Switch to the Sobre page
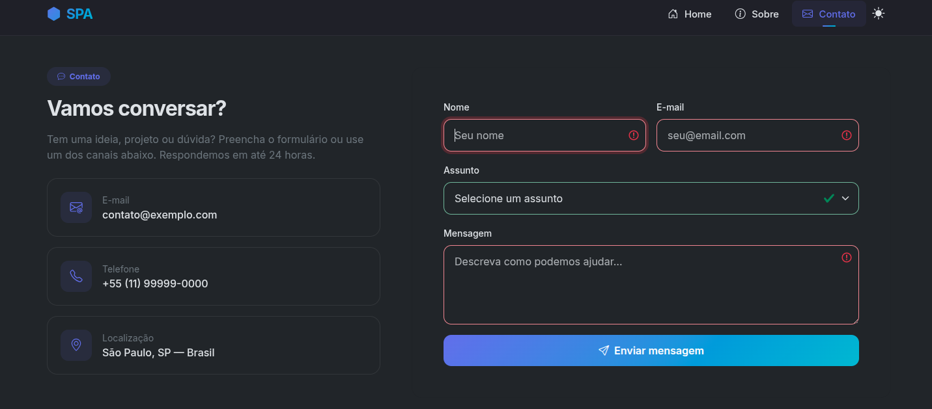Image resolution: width=932 pixels, height=409 pixels. pos(756,14)
